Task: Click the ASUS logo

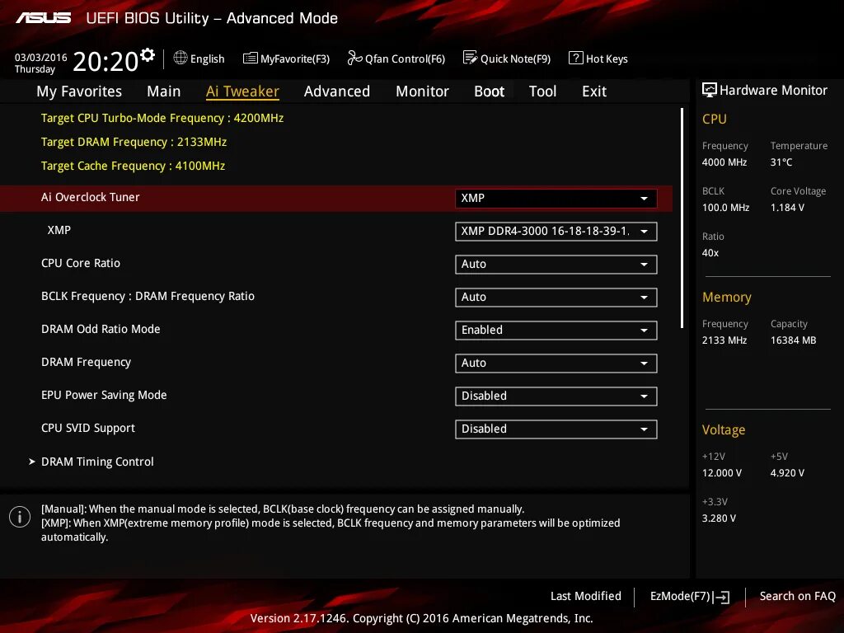Action: point(43,18)
